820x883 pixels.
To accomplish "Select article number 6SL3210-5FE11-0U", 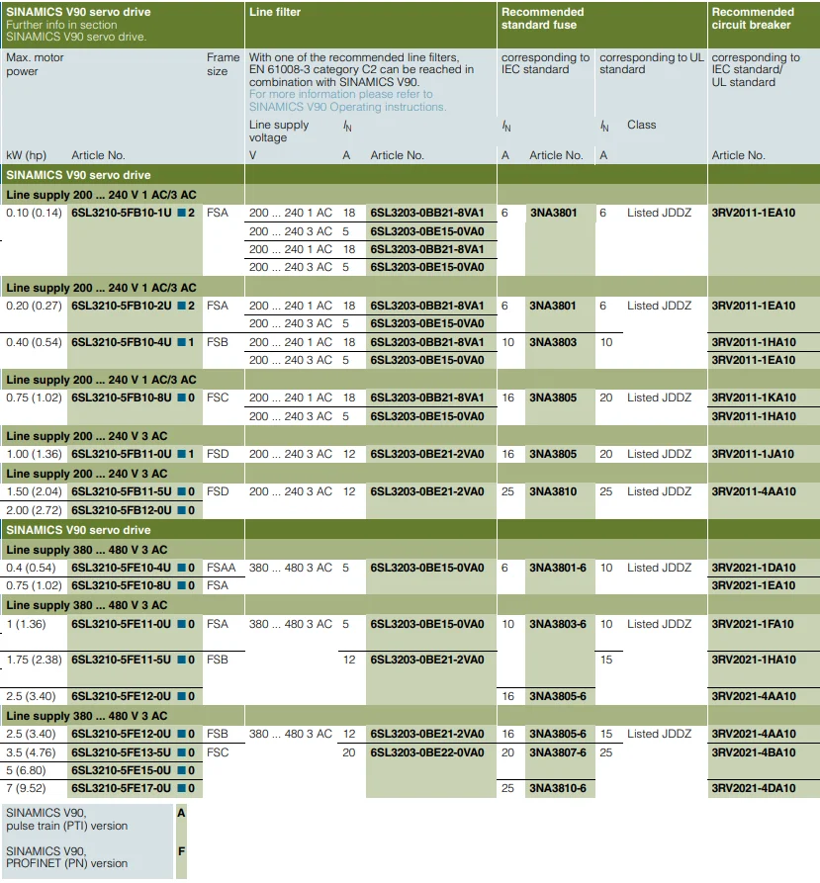I will tap(121, 624).
